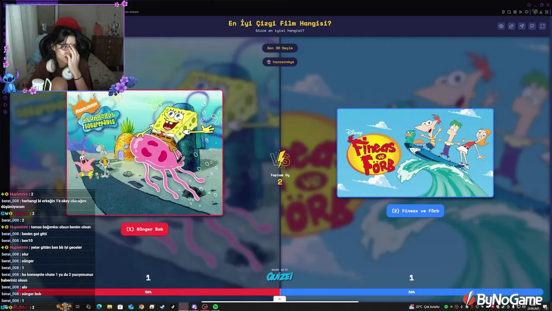Image resolution: width=552 pixels, height=311 pixels.
Task: Click the heart bookmark icon in address bar
Action: pyautogui.click(x=527, y=12)
